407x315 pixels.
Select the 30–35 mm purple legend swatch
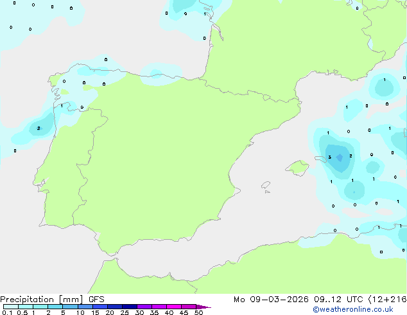tap(144, 307)
